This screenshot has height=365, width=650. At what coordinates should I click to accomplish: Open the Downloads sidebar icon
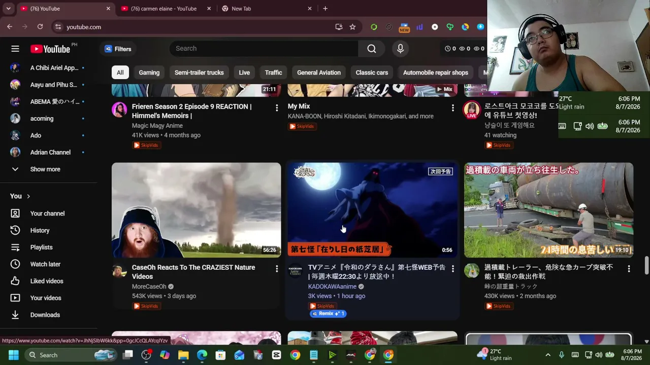point(15,315)
